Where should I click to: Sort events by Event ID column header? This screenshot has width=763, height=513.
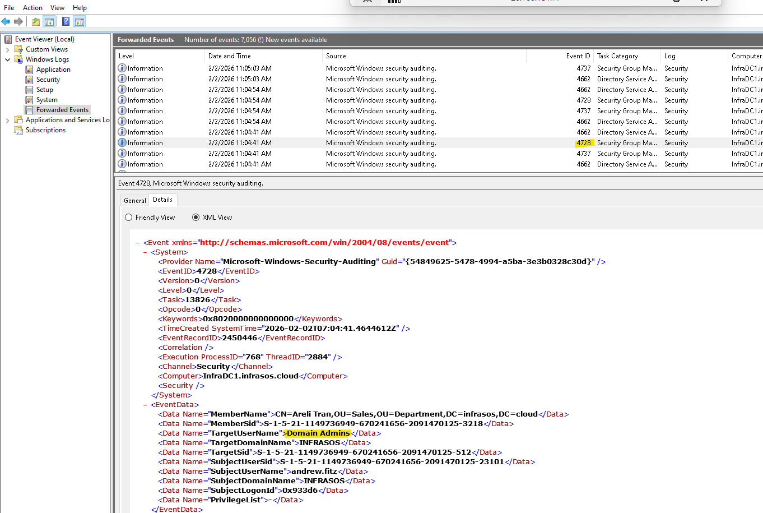pos(578,56)
